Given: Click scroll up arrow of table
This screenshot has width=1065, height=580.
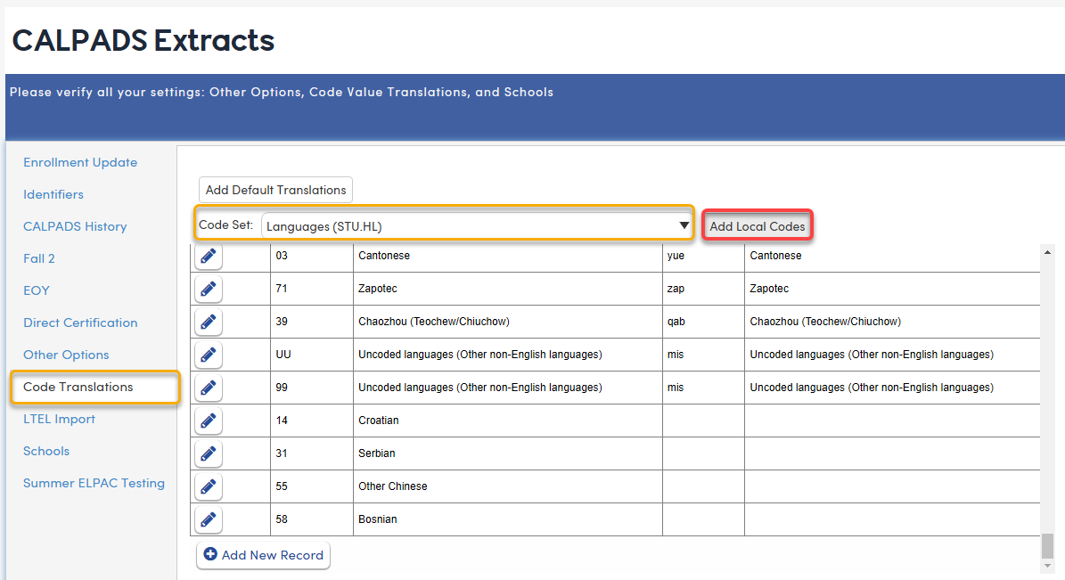Looking at the screenshot, I should coord(1047,252).
